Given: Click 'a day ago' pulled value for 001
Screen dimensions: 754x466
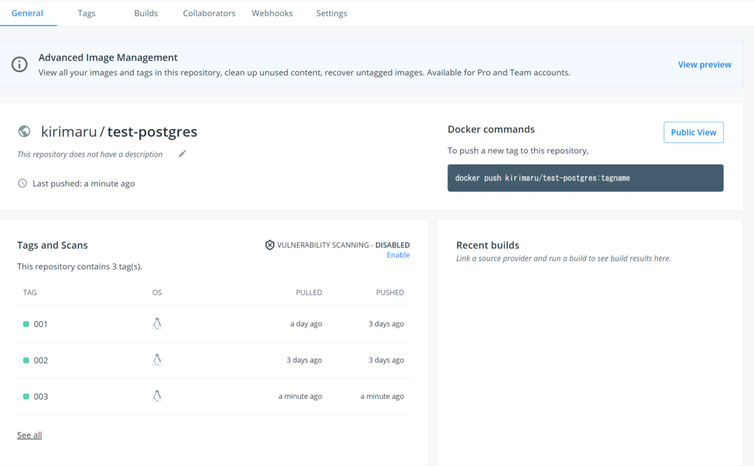Looking at the screenshot, I should (306, 324).
